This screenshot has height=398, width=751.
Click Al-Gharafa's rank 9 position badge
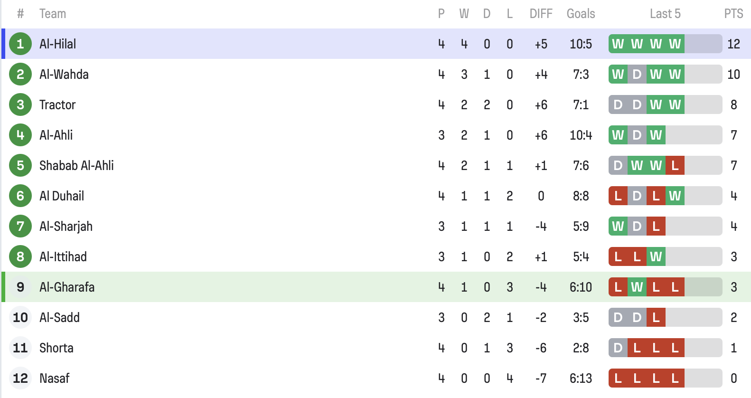tap(20, 287)
